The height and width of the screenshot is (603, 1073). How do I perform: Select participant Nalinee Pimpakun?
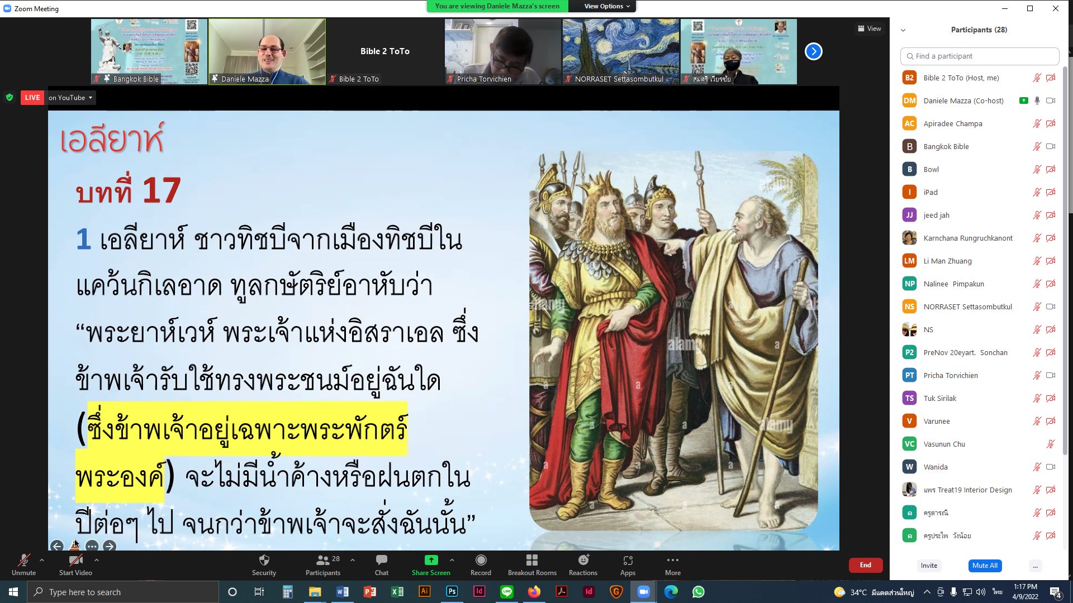click(x=979, y=284)
